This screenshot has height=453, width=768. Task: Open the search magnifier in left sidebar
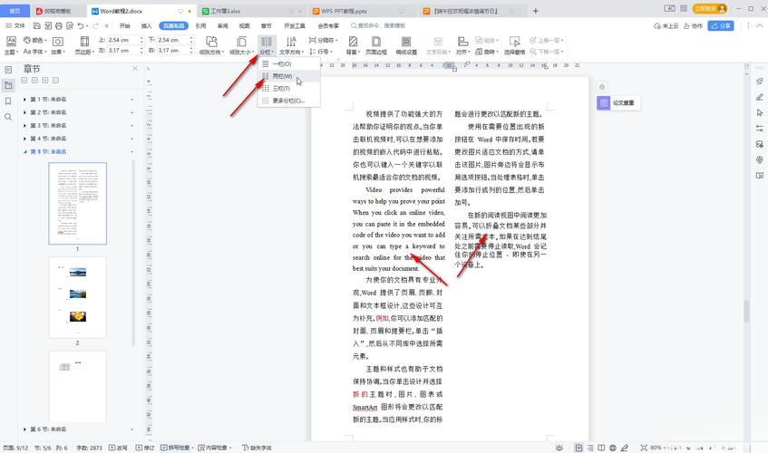pyautogui.click(x=8, y=117)
